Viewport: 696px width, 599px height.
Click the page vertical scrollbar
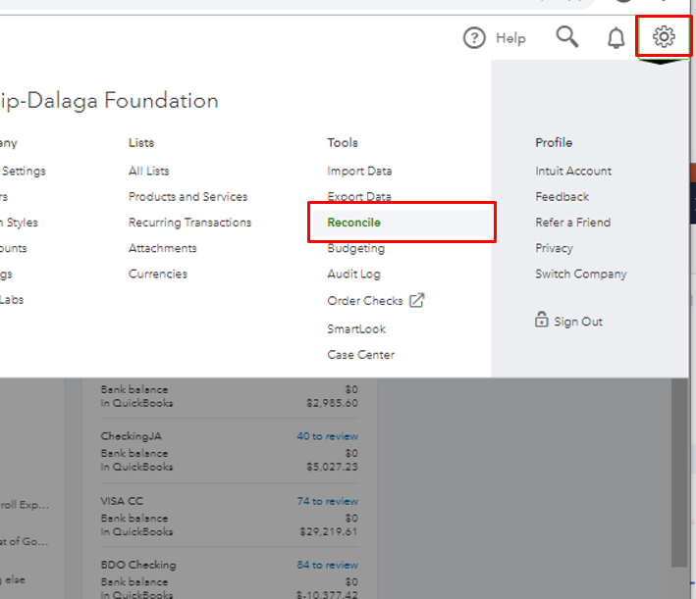click(679, 471)
